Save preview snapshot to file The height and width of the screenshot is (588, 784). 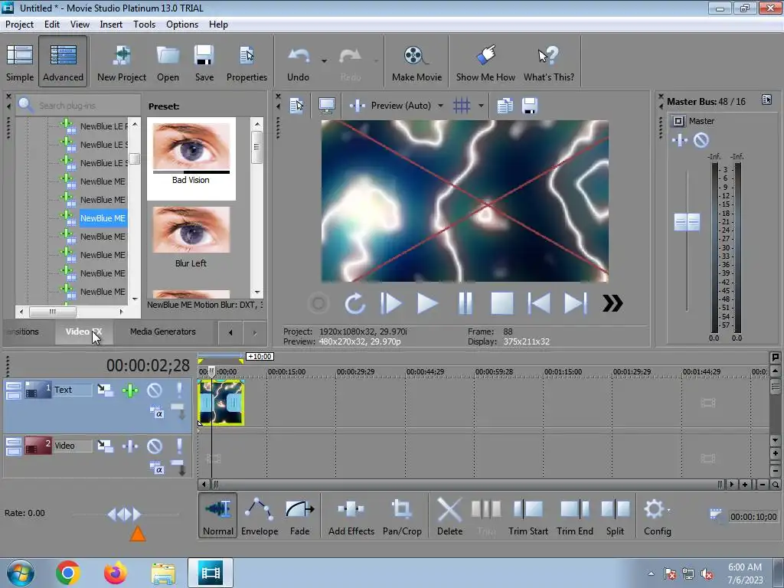(x=530, y=106)
